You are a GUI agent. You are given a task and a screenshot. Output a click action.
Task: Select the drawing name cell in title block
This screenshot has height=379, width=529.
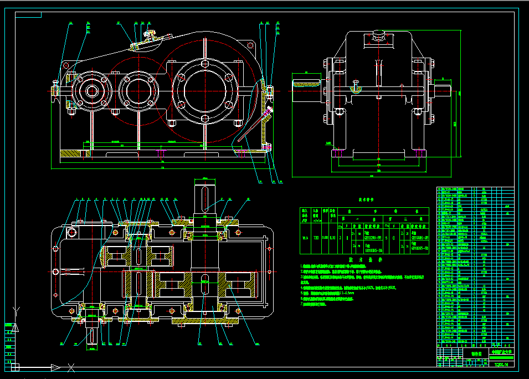coord(476,354)
